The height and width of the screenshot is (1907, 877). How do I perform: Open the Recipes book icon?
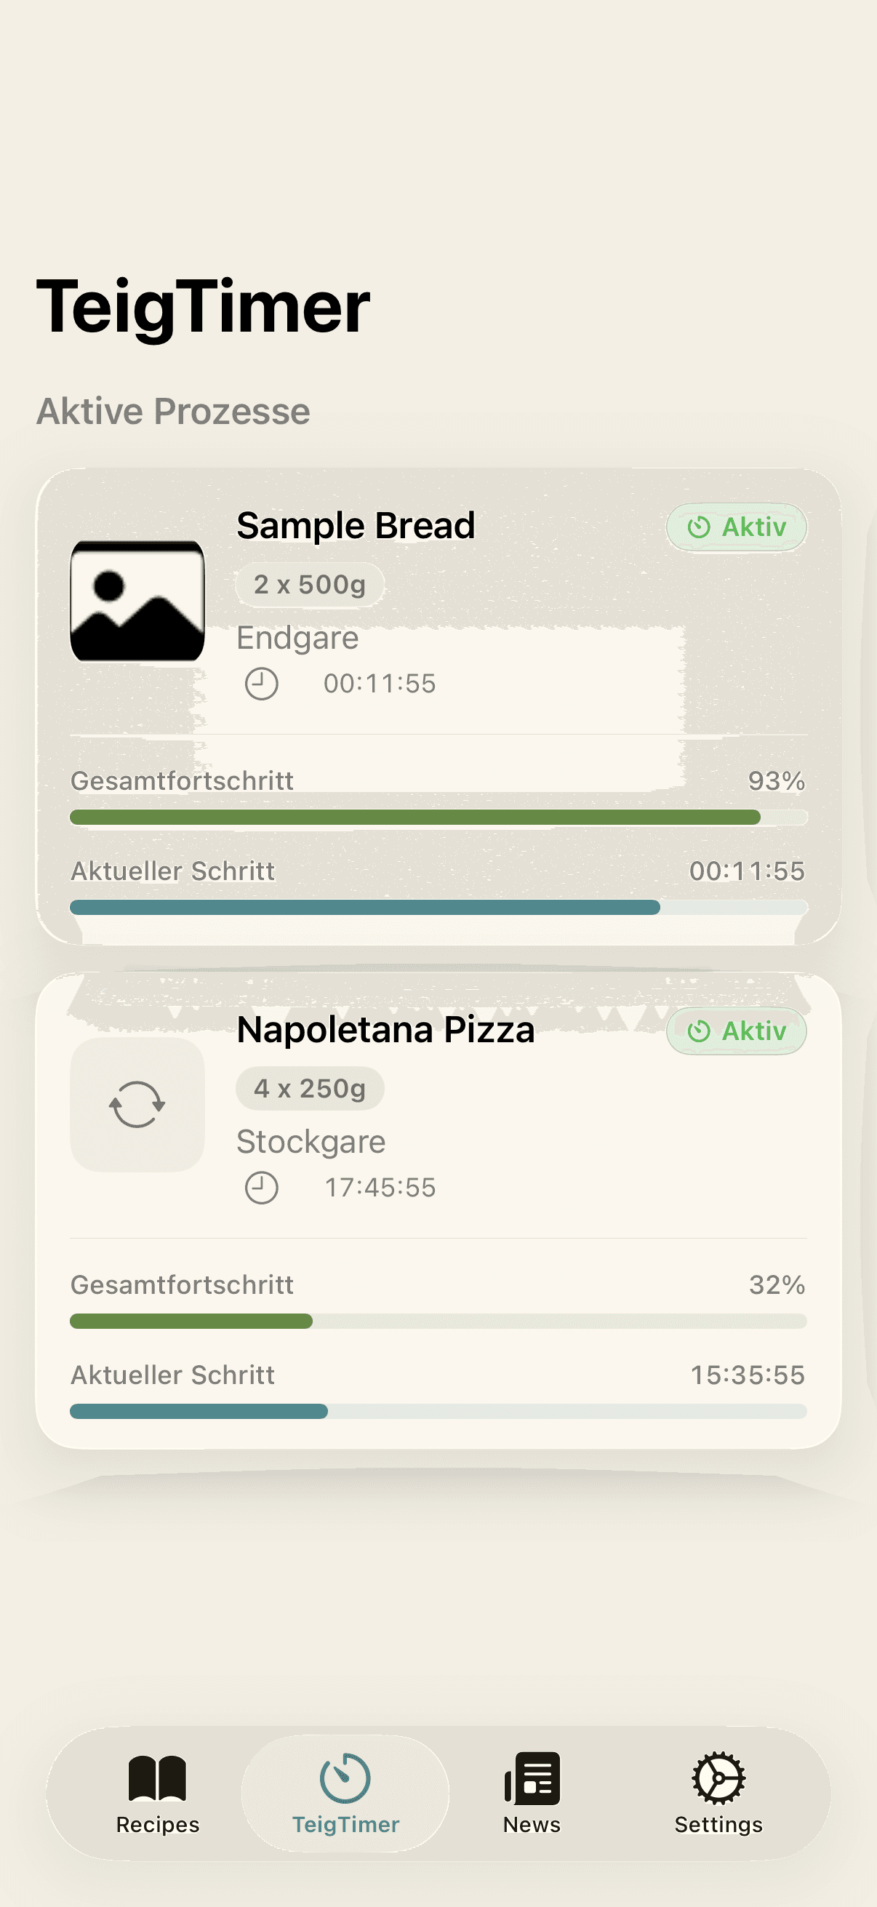[157, 1778]
